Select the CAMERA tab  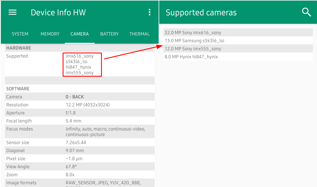[x=80, y=34]
